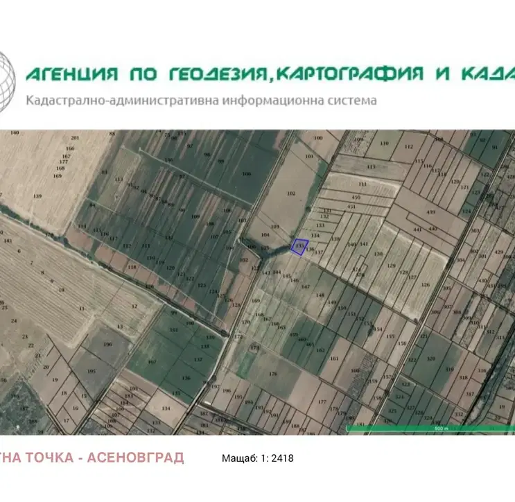Select parcel labeled 324
515x502 pixels.
click(399, 397)
